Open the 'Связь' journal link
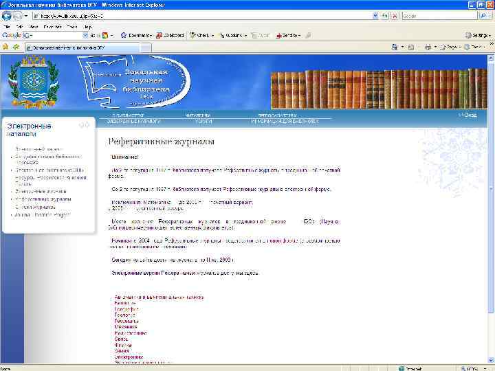Viewport: 495px width, 371px height. coord(121,339)
